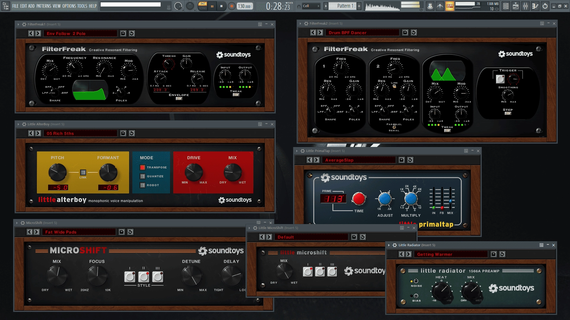Select style I button in the MicroShift window
This screenshot has width=570, height=320.
point(130,277)
